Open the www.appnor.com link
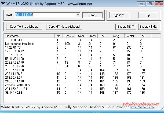164x113 pixels. 142,107
